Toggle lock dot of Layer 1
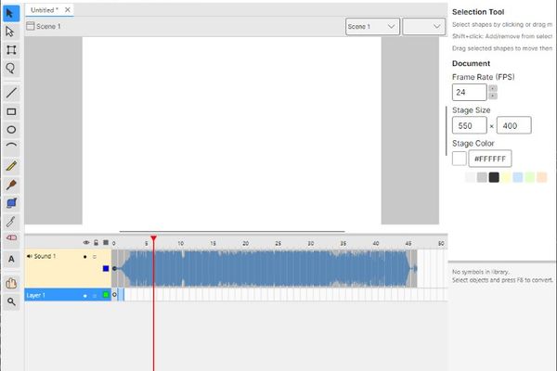Screen dimensions: 557x371 click(95, 295)
